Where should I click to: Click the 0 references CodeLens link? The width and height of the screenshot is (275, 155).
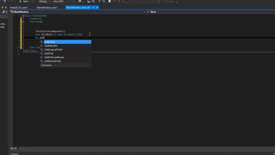(x=36, y=19)
